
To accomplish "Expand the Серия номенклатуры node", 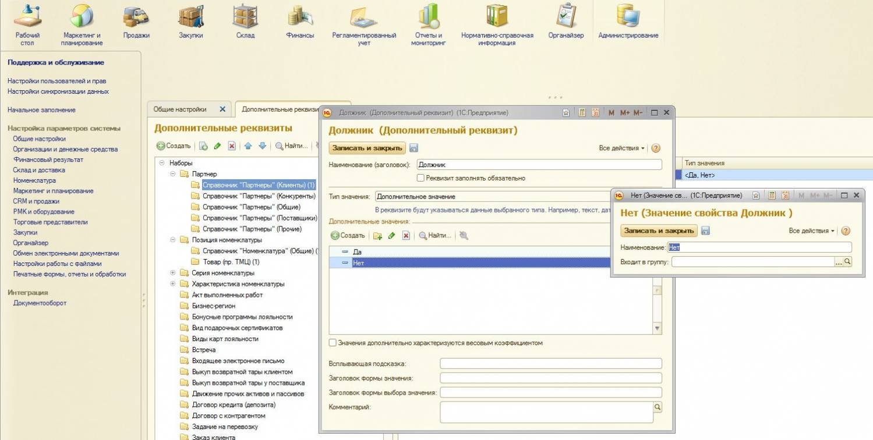I will (x=173, y=273).
